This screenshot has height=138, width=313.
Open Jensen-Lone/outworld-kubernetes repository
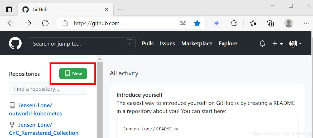(36, 109)
